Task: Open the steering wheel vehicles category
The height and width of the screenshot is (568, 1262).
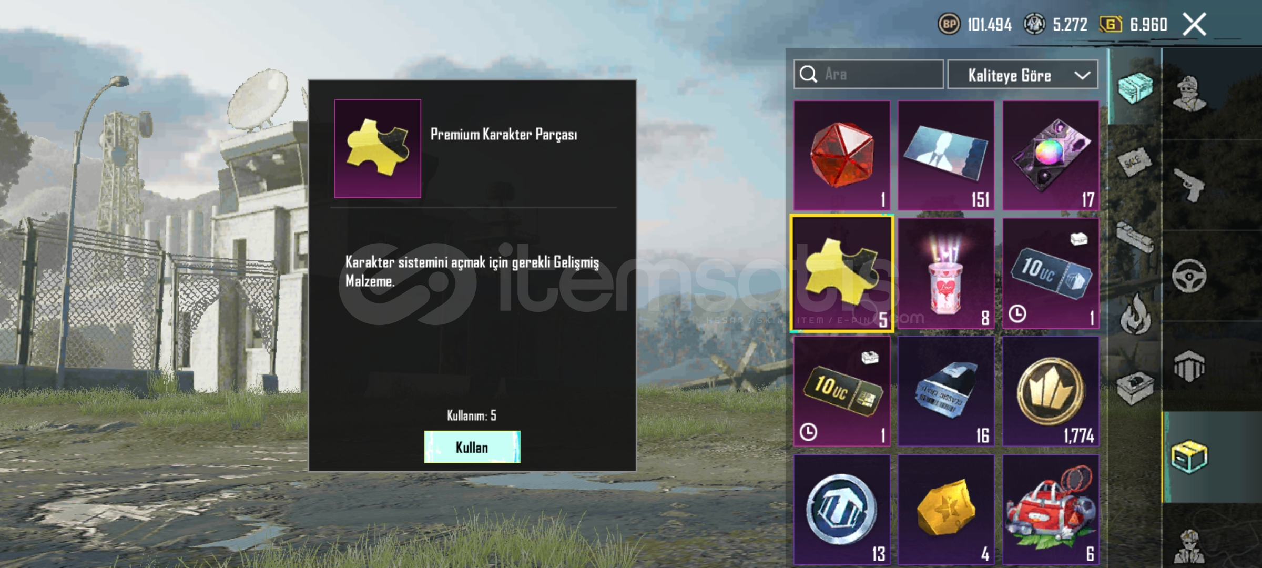Action: tap(1189, 276)
